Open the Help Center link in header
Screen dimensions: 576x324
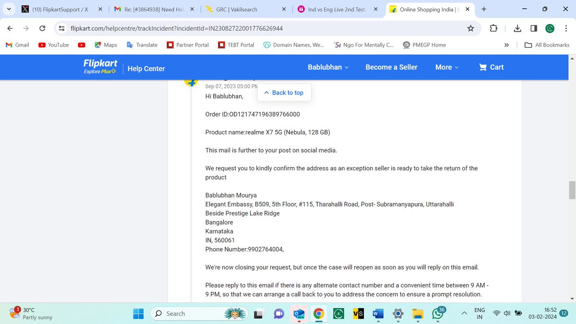pos(146,69)
